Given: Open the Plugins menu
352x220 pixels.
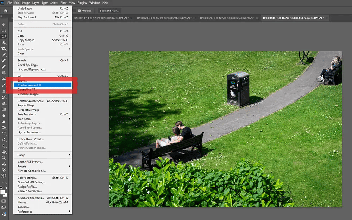Looking at the screenshot, I should coord(82,3).
